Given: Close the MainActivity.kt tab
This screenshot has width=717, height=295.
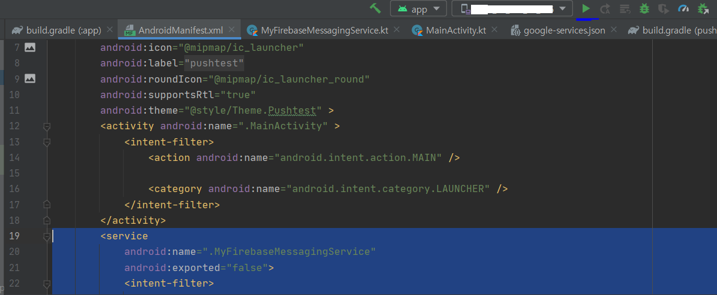Looking at the screenshot, I should pyautogui.click(x=494, y=30).
